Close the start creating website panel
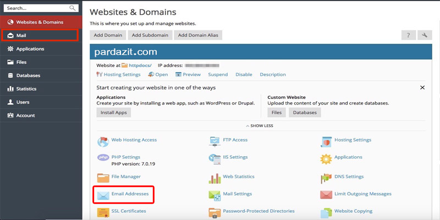Screen dimensions: 440x220 [x=422, y=87]
